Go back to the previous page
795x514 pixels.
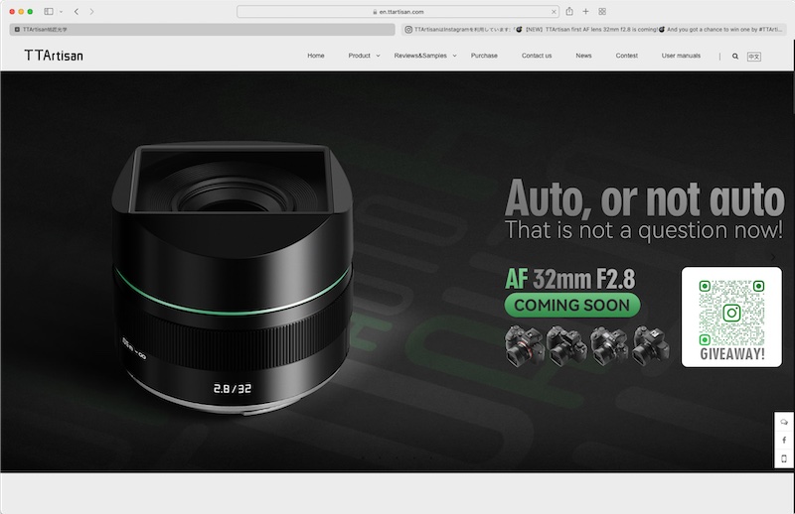pyautogui.click(x=77, y=11)
